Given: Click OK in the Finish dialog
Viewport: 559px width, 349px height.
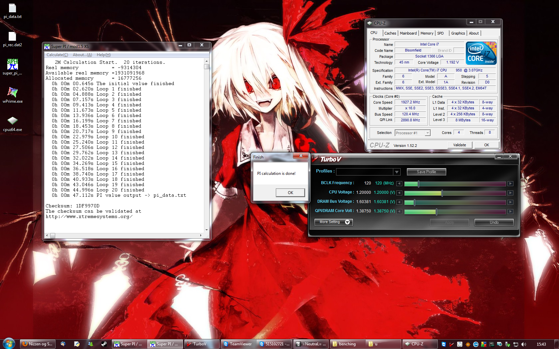Looking at the screenshot, I should 290,193.
